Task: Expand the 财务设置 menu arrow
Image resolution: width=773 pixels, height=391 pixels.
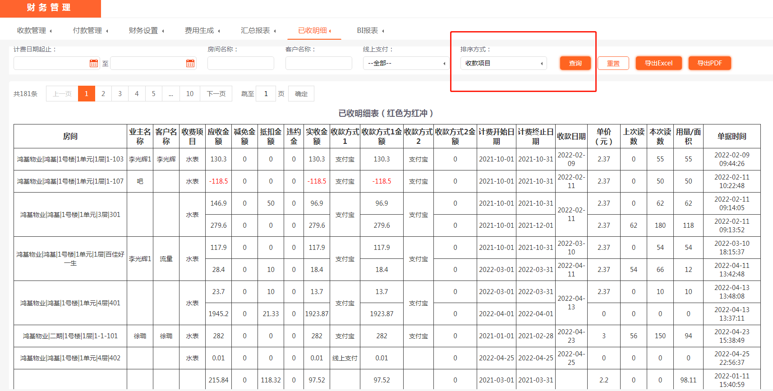Action: (x=163, y=31)
